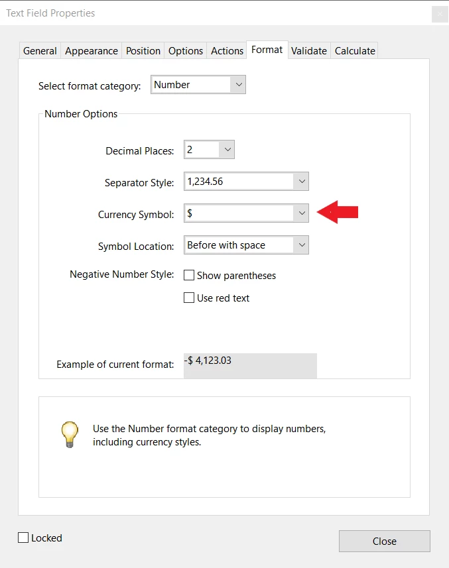Switch to the Actions tab
Viewport: 449px width, 568px height.
[227, 51]
